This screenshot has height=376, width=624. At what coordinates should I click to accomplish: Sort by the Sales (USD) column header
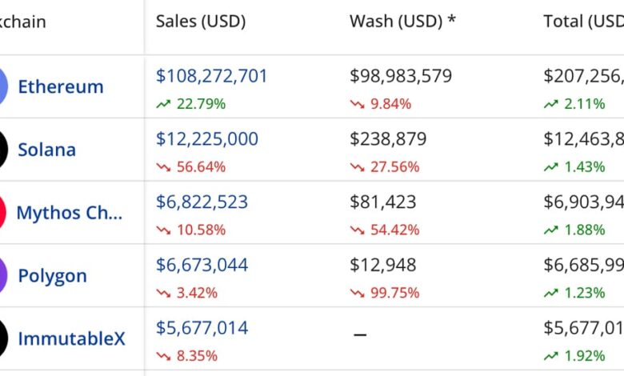pos(201,22)
